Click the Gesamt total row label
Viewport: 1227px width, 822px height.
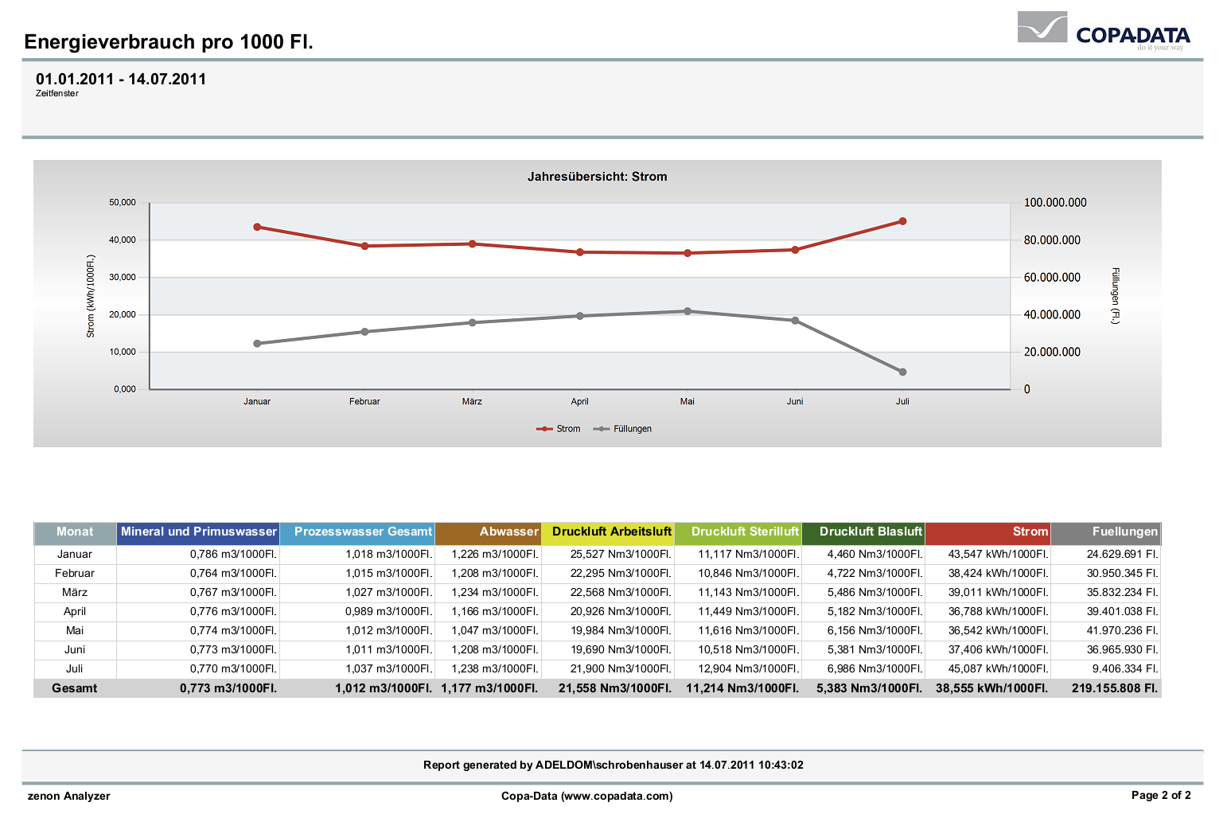click(x=75, y=688)
